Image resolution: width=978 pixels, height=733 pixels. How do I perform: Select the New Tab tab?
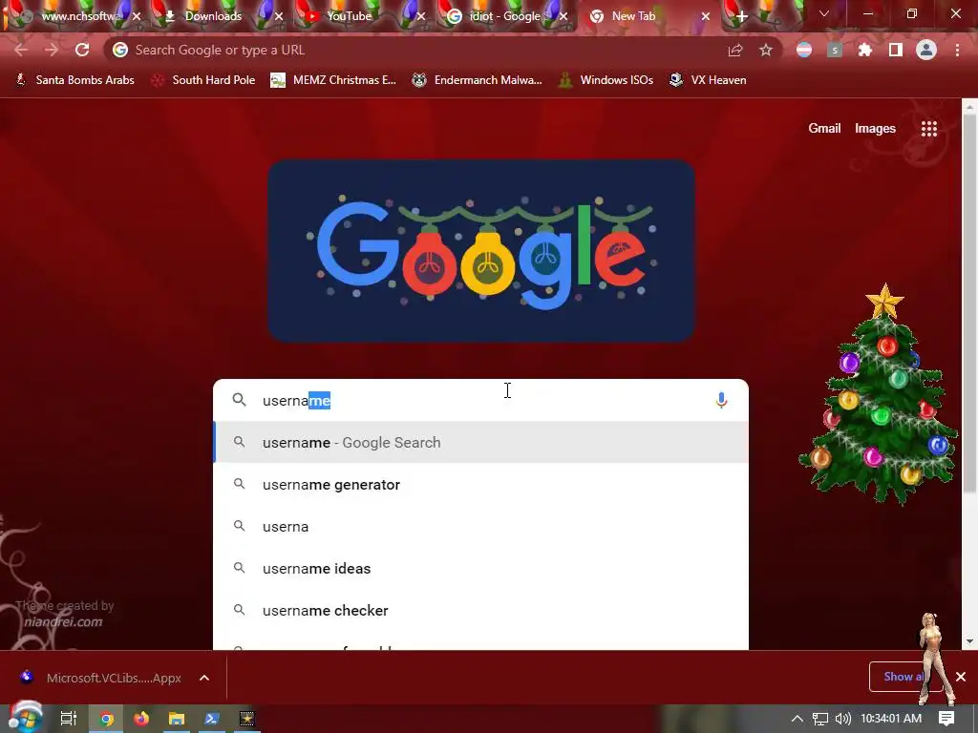(x=633, y=17)
